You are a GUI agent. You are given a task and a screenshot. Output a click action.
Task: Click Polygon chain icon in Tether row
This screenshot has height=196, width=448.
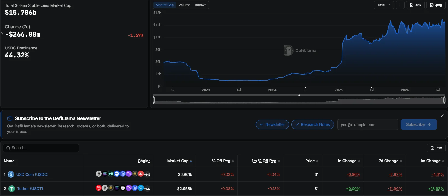coord(129,188)
